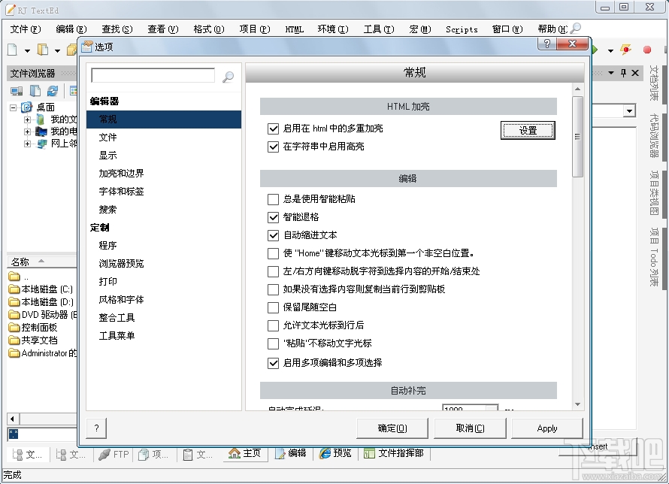Open the Open File dropdown arrow
This screenshot has height=484, width=669.
(x=57, y=51)
